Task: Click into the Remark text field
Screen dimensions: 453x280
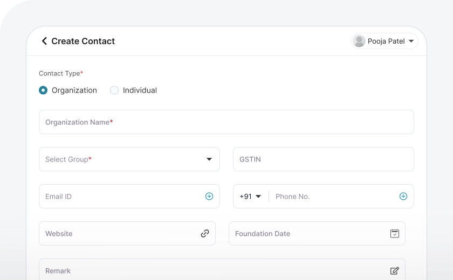Action: pos(210,271)
